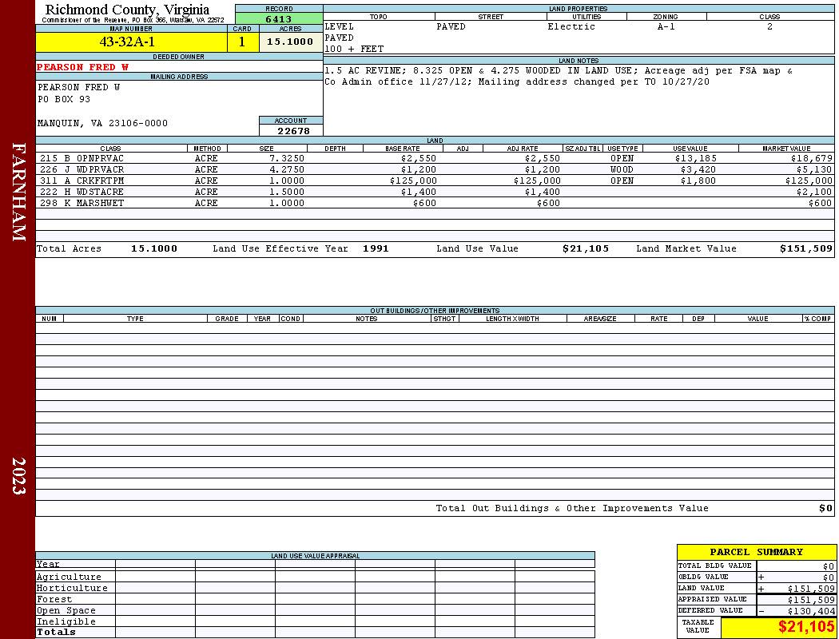Click the 298 K MARSHWET land row
This screenshot has height=639, width=839.
[435, 203]
